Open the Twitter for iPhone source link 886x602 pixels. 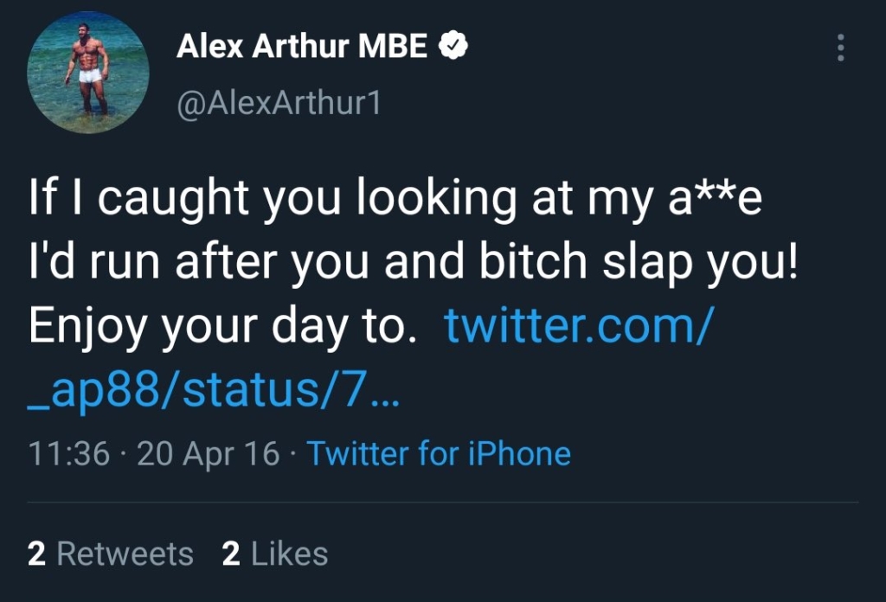click(439, 453)
